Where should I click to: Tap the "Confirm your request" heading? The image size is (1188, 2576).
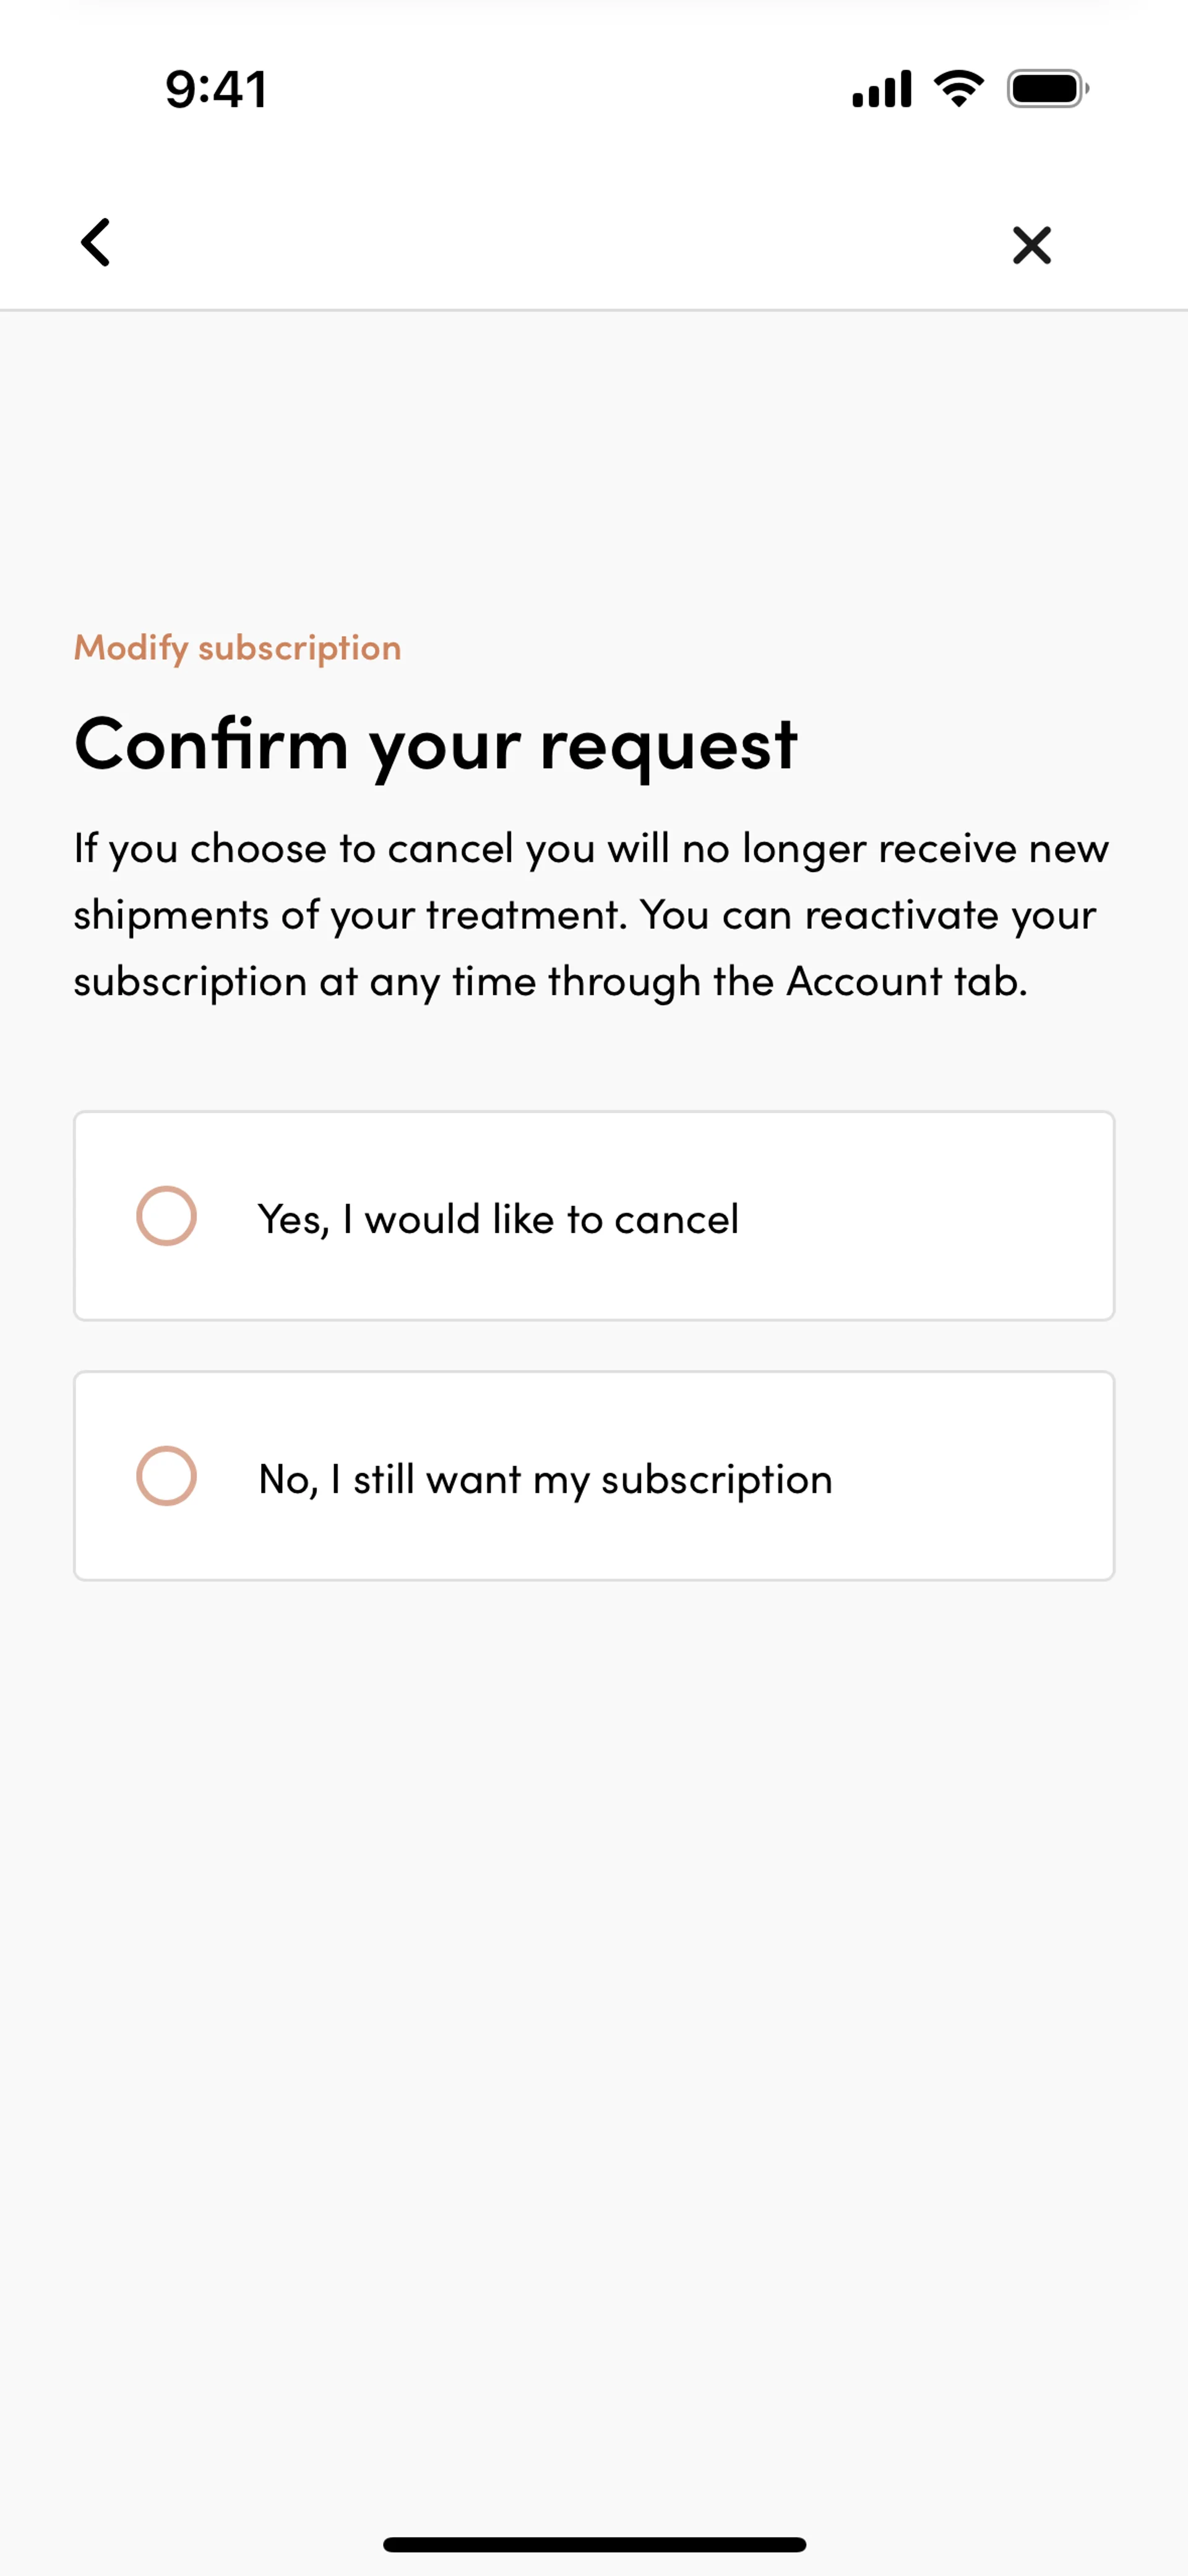[435, 745]
